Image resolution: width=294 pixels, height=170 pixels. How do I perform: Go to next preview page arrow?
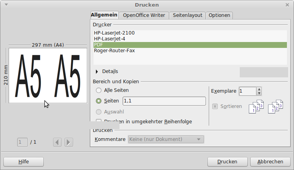tap(68, 142)
